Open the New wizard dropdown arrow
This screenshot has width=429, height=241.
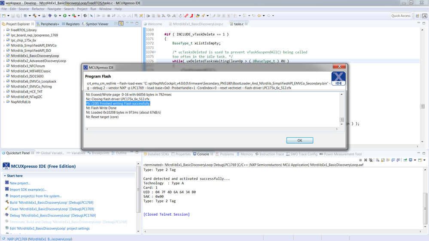click(x=8, y=16)
